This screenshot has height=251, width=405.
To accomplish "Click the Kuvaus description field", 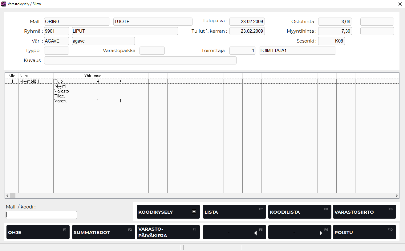I will 140,60.
